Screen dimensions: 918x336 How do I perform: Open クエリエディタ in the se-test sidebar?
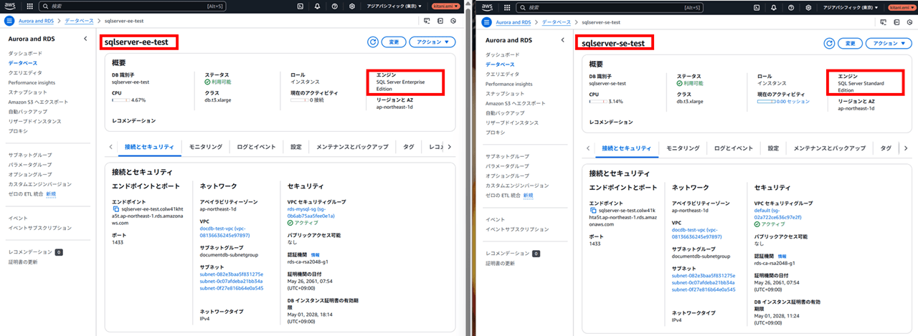[x=503, y=74]
